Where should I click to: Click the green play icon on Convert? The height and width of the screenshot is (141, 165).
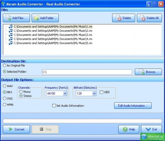(x=11, y=129)
